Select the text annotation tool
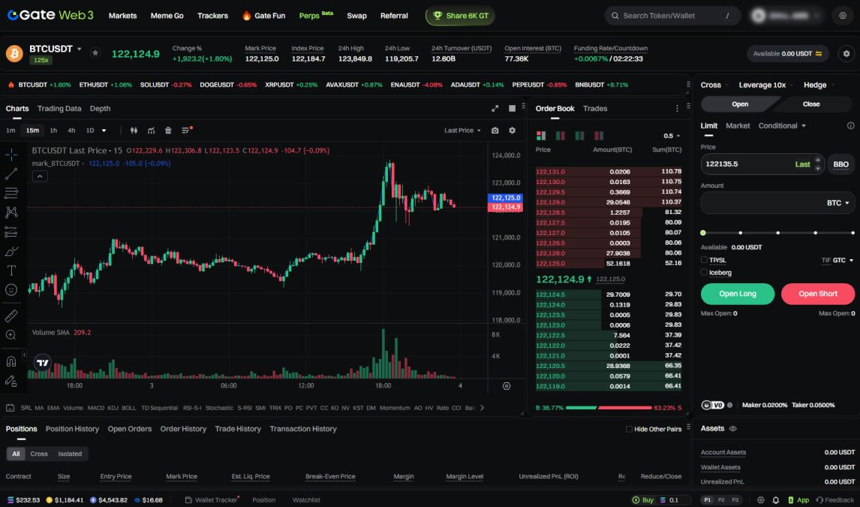 click(11, 270)
